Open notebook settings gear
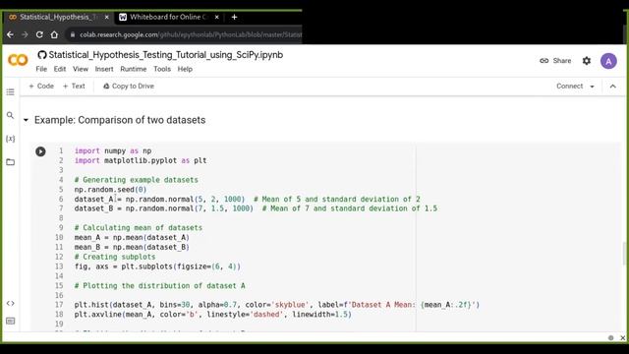Image resolution: width=629 pixels, height=354 pixels. (x=587, y=61)
